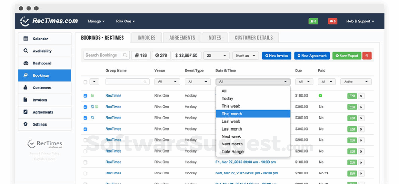Check the Mar 27 booking checkbox
Image resolution: width=399 pixels, height=184 pixels.
85,162
